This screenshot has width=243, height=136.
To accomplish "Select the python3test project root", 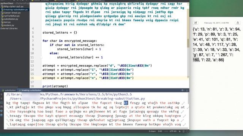I will click(x=7, y=3).
